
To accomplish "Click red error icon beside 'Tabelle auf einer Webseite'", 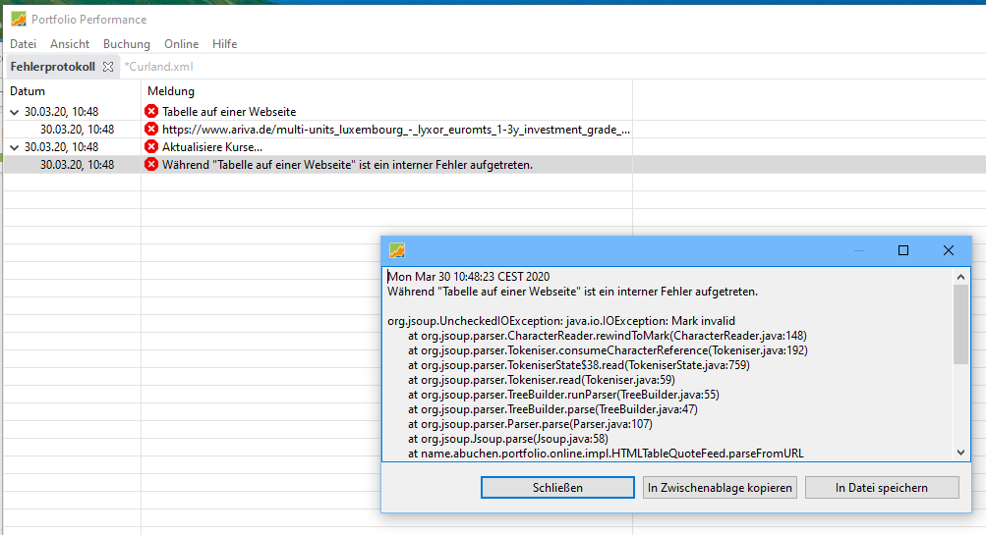I will tap(151, 112).
